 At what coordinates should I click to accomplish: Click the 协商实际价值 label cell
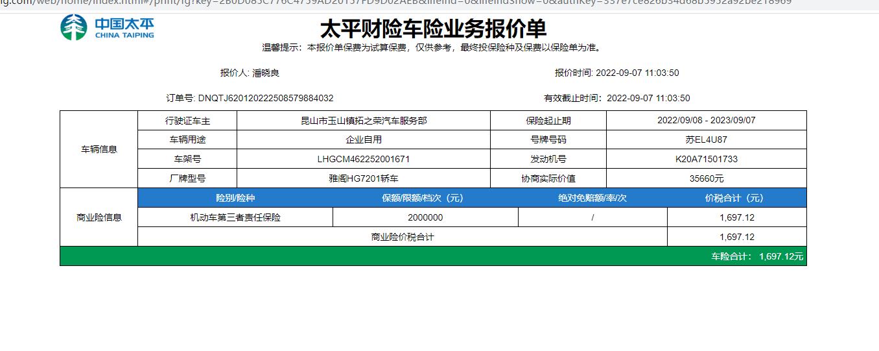pyautogui.click(x=548, y=178)
